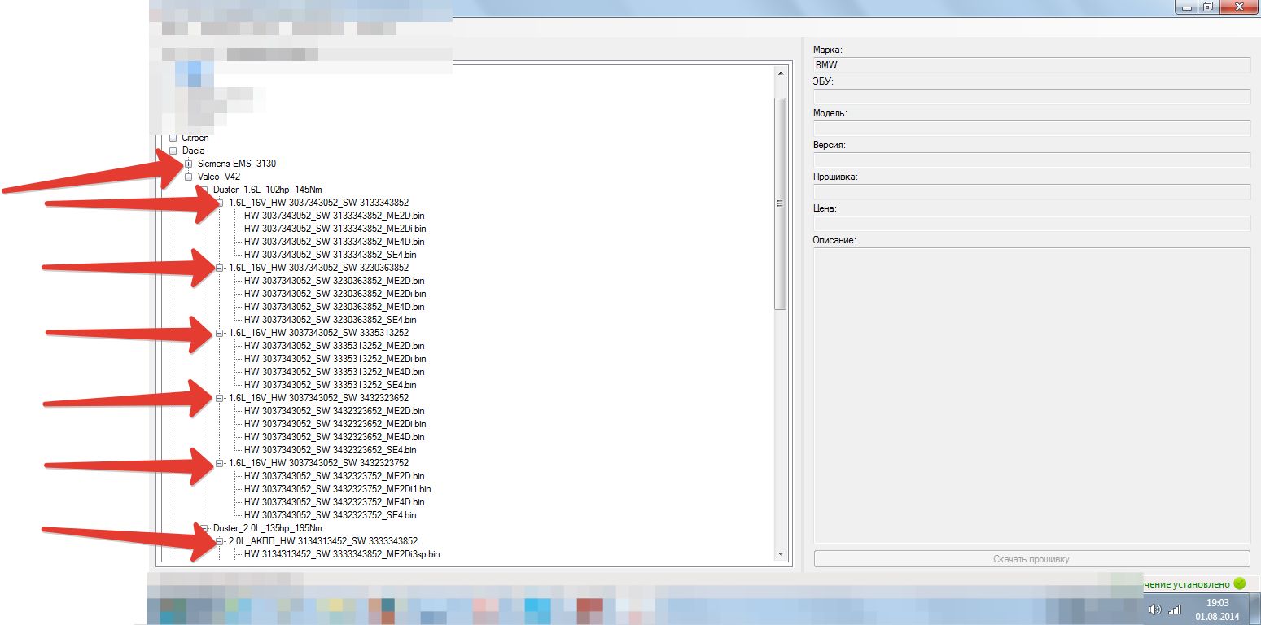
Task: Collapse the SW 3133343852 firmware group
Action: [x=220, y=203]
